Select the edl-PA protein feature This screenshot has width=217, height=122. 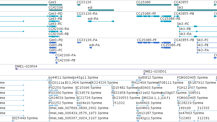tap(91, 48)
